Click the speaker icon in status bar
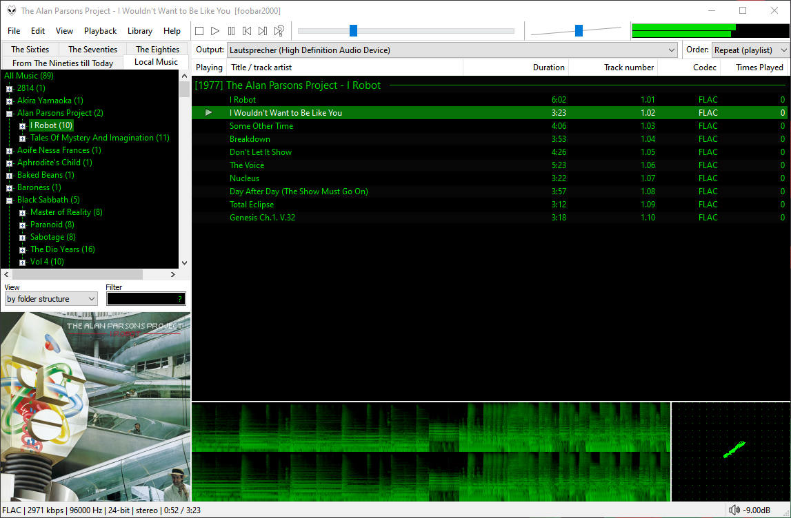 click(734, 510)
